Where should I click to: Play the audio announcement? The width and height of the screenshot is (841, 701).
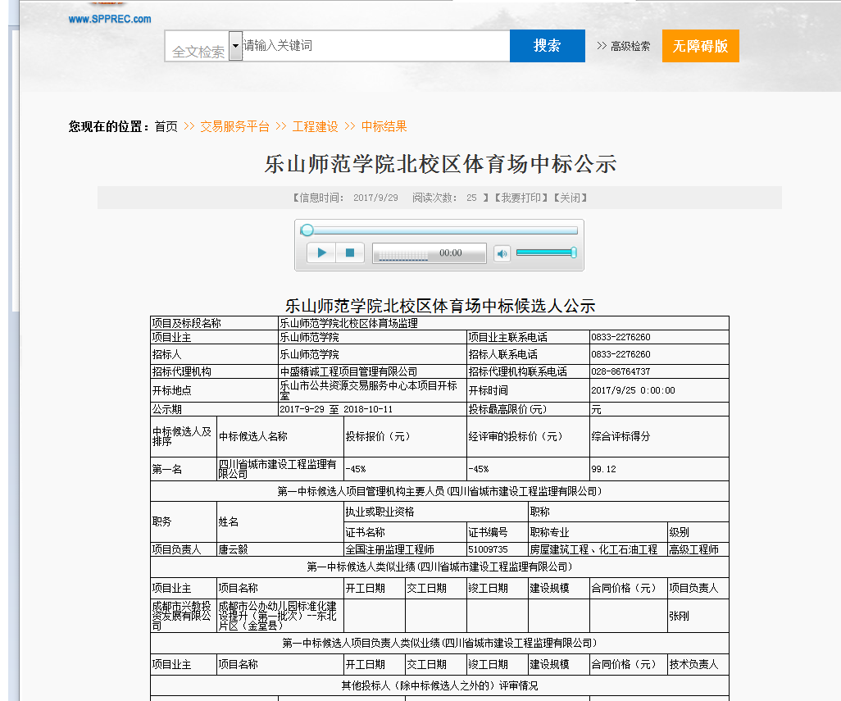click(x=321, y=253)
